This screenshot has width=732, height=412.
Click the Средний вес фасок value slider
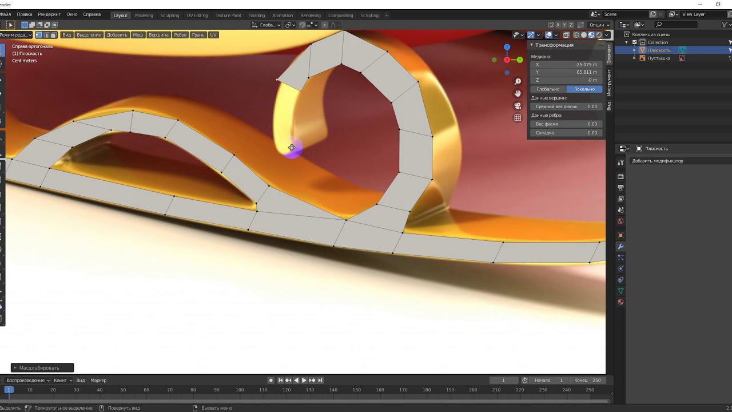566,106
